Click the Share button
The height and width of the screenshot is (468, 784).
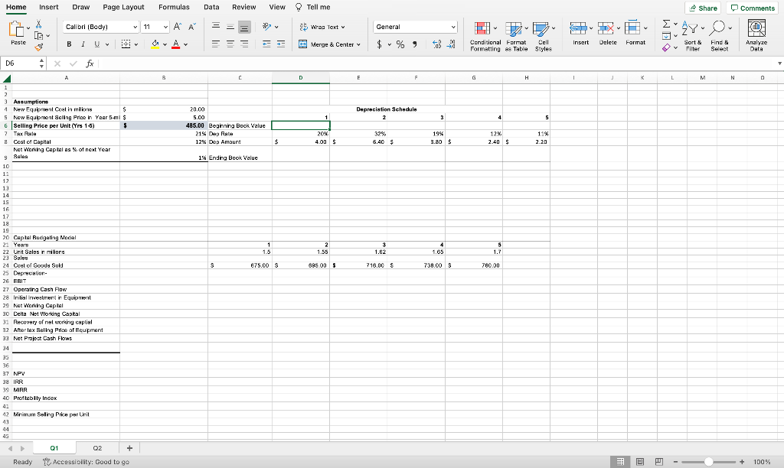[704, 8]
